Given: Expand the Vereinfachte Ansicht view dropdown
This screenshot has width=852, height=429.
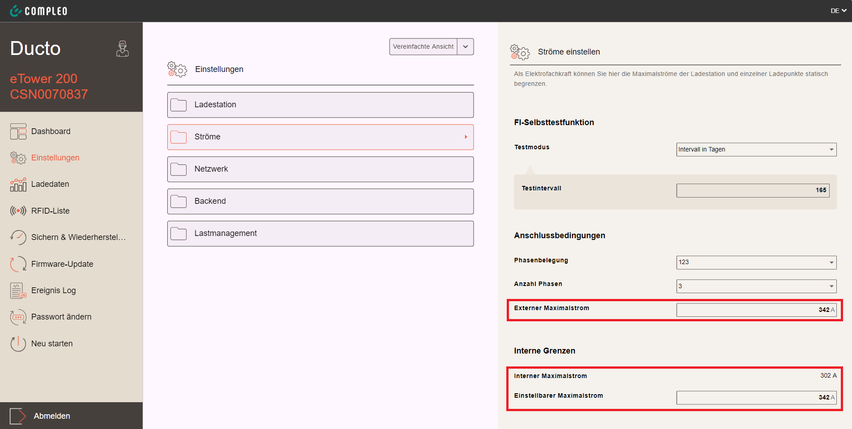Looking at the screenshot, I should [x=465, y=46].
